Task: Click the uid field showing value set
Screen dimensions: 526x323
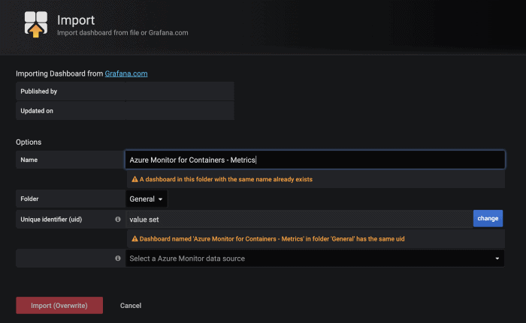Action: coord(299,220)
